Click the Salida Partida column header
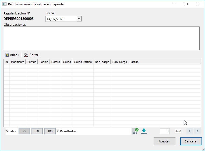 click(83, 62)
